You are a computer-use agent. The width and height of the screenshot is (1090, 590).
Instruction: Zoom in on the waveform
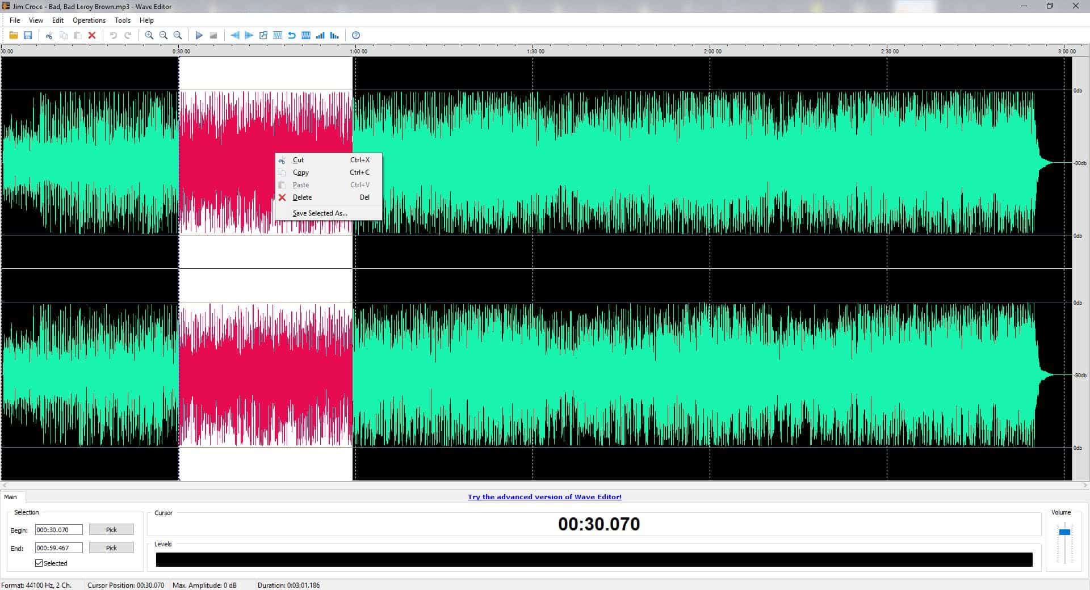pyautogui.click(x=149, y=35)
